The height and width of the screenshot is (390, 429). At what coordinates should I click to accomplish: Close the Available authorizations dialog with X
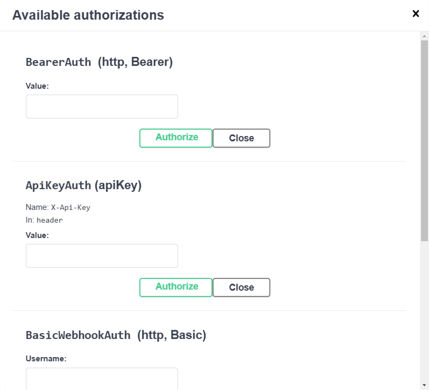[415, 14]
